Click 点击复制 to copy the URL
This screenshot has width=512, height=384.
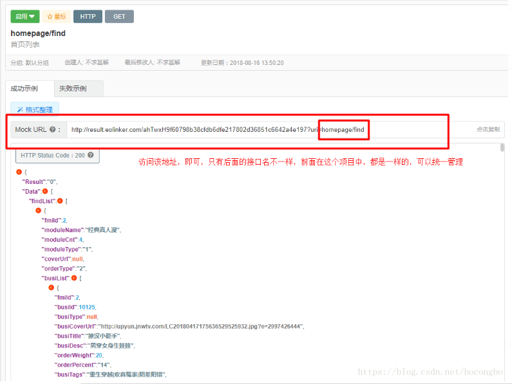click(488, 129)
